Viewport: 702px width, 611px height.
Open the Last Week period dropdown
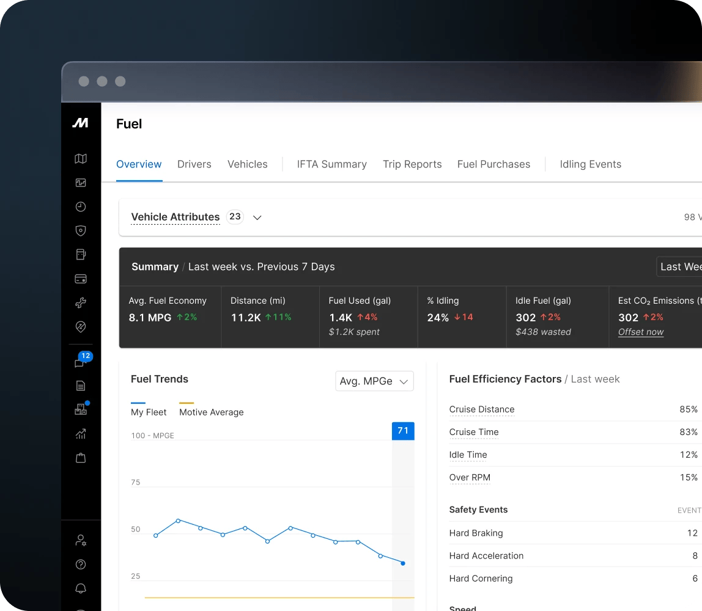[679, 266]
